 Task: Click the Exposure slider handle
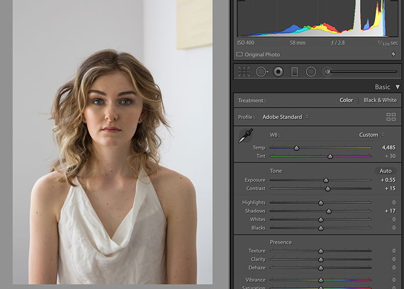pyautogui.click(x=326, y=180)
